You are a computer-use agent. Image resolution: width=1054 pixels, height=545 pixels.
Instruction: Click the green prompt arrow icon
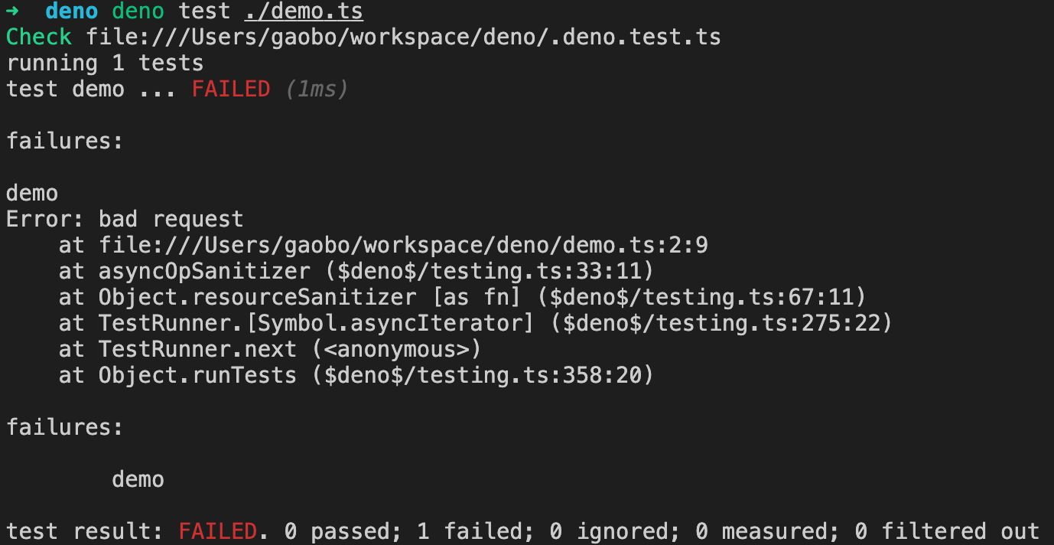(12, 10)
